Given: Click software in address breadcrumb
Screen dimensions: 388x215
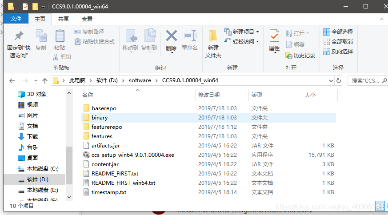Looking at the screenshot, I should pyautogui.click(x=140, y=80).
